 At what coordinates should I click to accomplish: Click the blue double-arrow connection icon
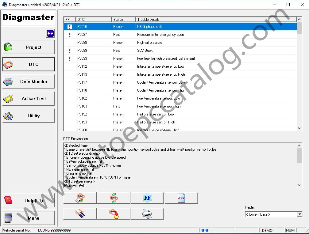(50, 33)
